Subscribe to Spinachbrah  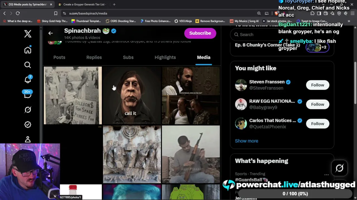pyautogui.click(x=200, y=33)
